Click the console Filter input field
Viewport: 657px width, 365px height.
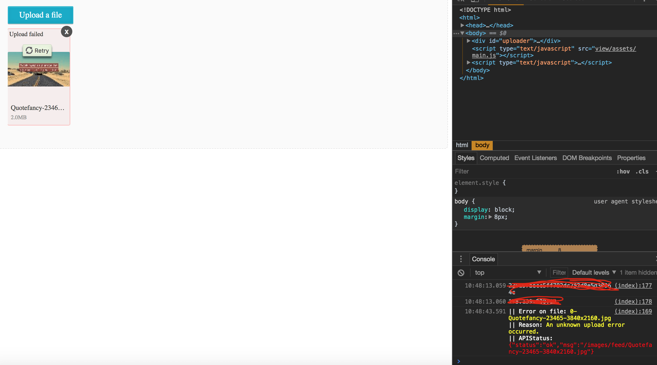click(x=559, y=273)
